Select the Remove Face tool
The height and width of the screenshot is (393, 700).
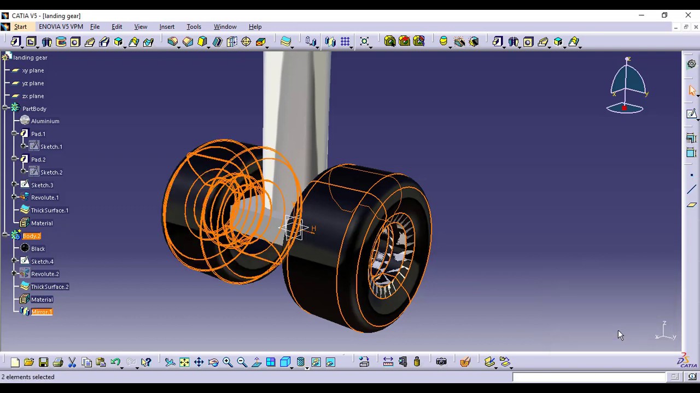point(261,41)
